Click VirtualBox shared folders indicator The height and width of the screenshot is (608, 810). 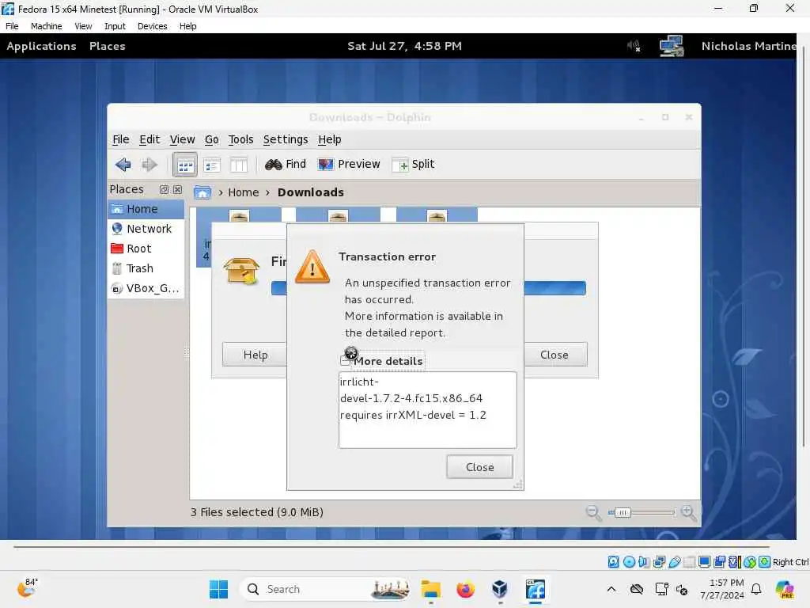pyautogui.click(x=689, y=562)
